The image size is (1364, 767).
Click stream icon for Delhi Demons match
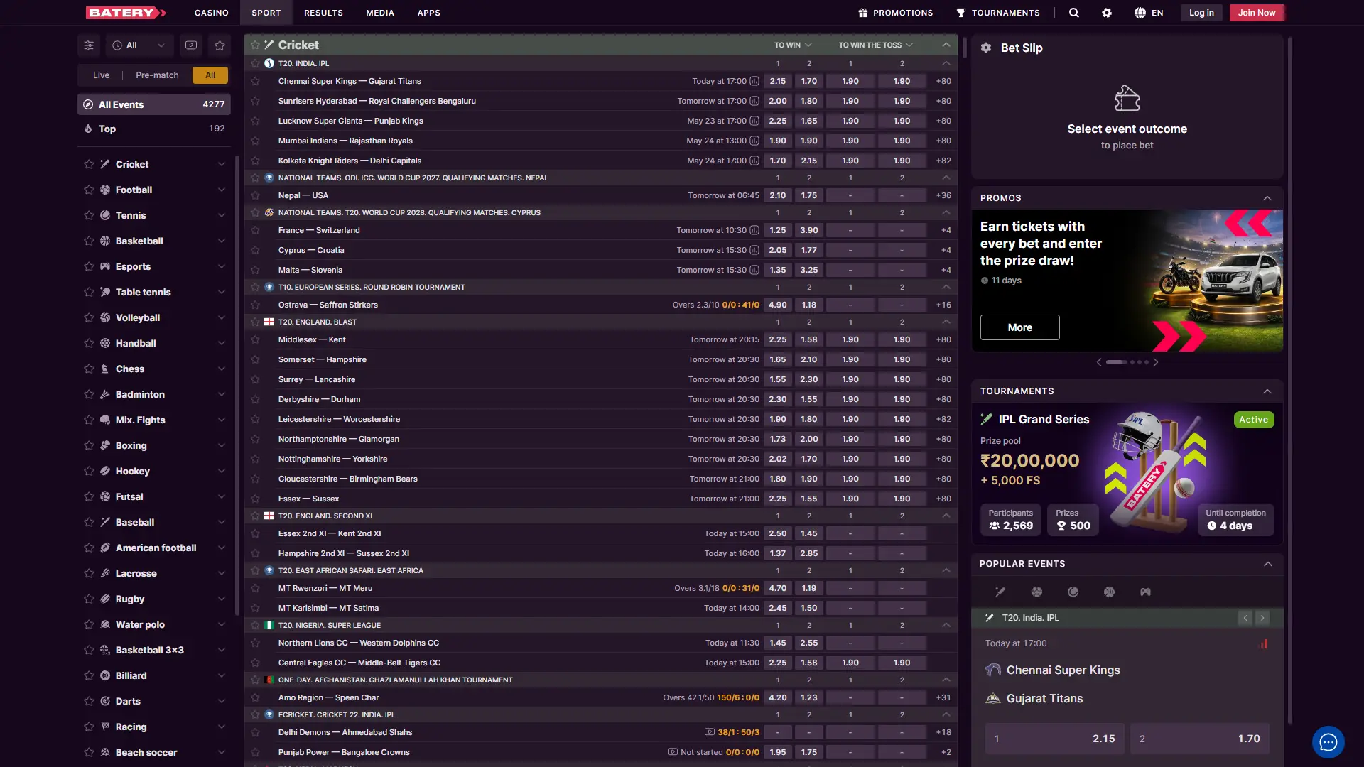[709, 732]
